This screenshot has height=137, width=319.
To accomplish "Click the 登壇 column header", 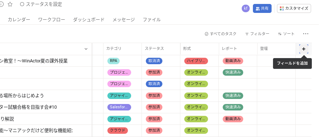I will [x=277, y=49].
